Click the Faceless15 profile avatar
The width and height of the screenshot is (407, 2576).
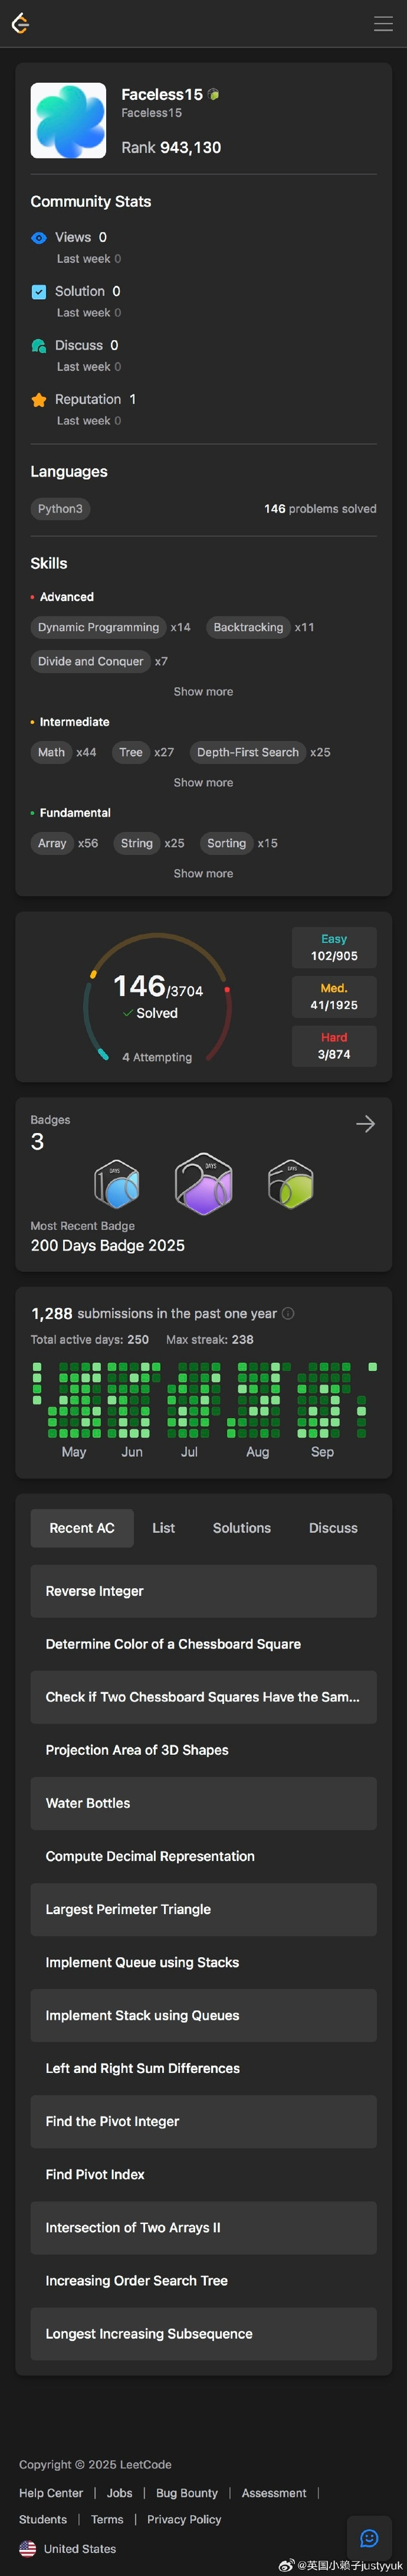[68, 121]
